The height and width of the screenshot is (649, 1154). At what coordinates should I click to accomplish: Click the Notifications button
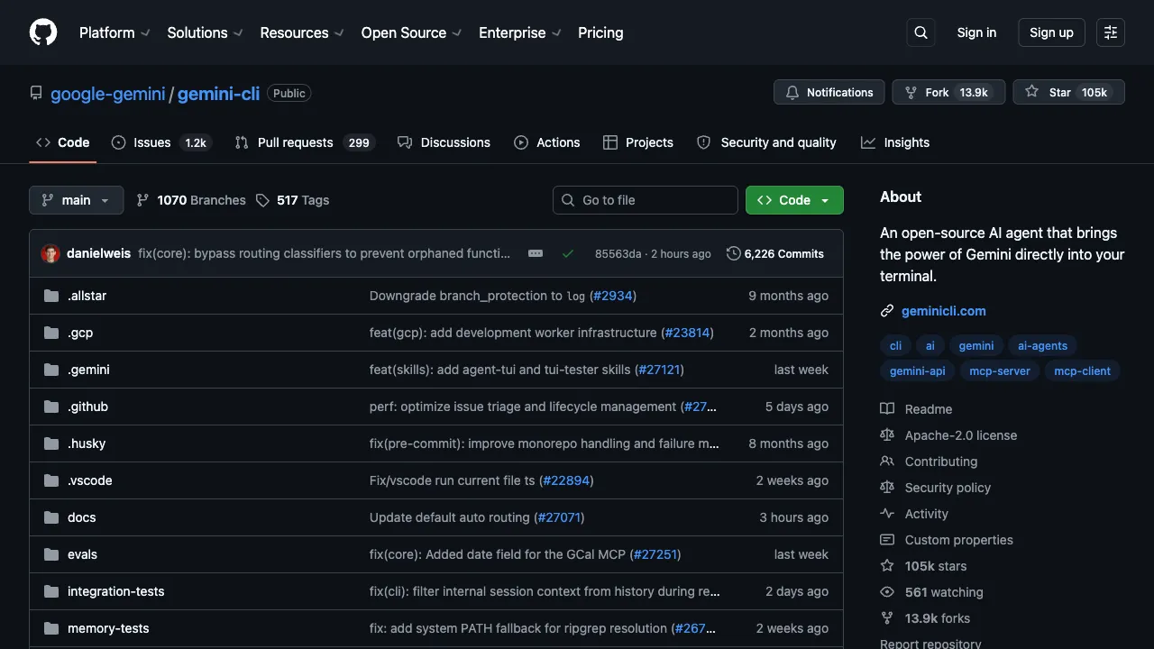(x=829, y=92)
